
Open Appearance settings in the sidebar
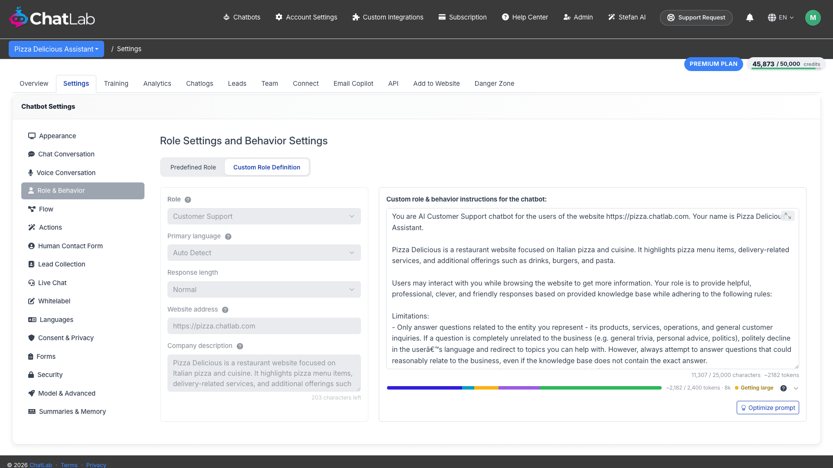tap(82, 136)
